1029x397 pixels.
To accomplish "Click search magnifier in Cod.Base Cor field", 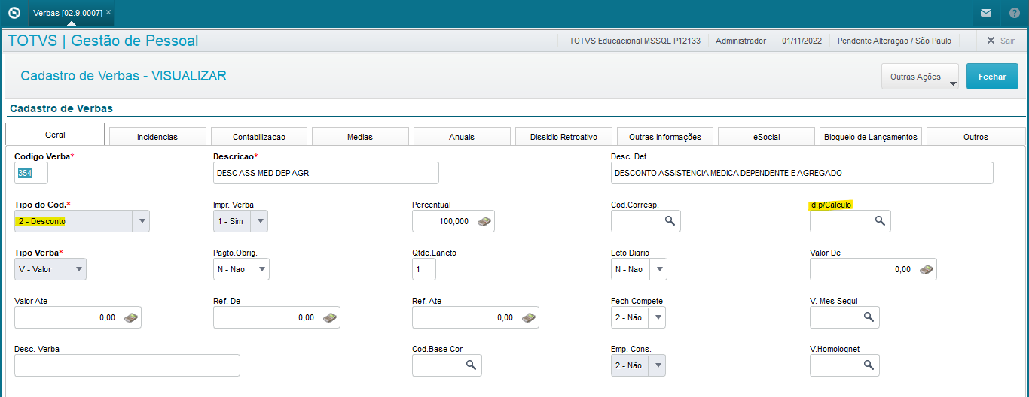I will point(471,365).
